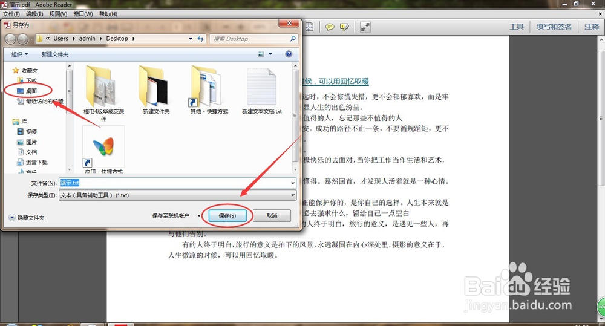605x326 pixels.
Task: Toggle 隐藏文件夹 expander
Action: [x=27, y=218]
